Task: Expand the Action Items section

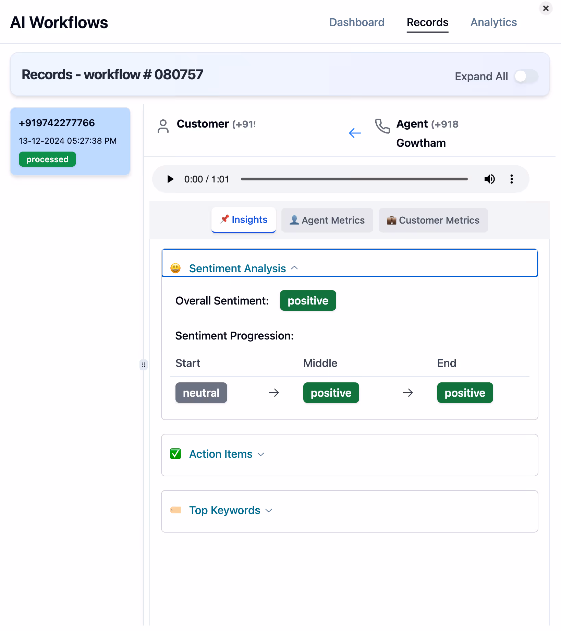Action: click(x=261, y=454)
